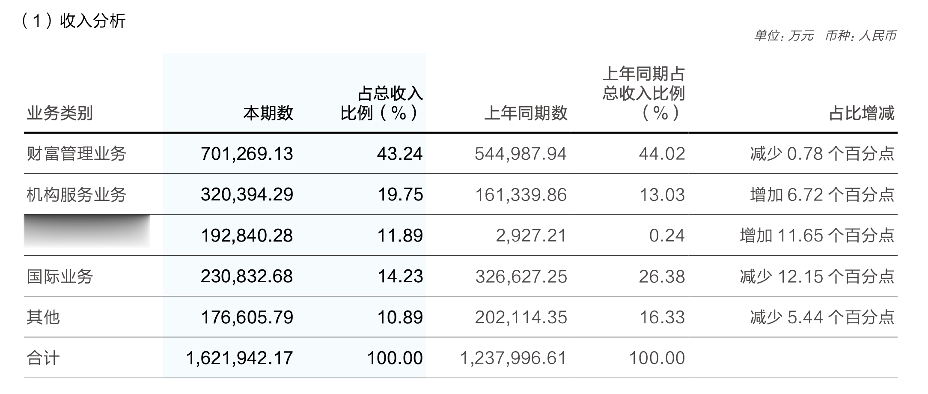Click the 其他 row label

43,317
